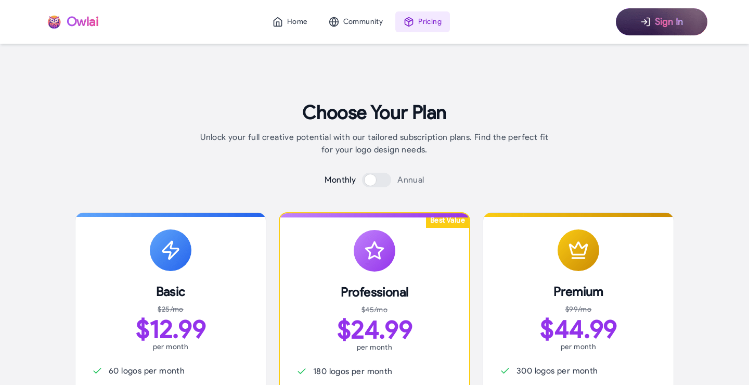Select the Monthly billing label
Screen dimensions: 749x385
coord(340,180)
